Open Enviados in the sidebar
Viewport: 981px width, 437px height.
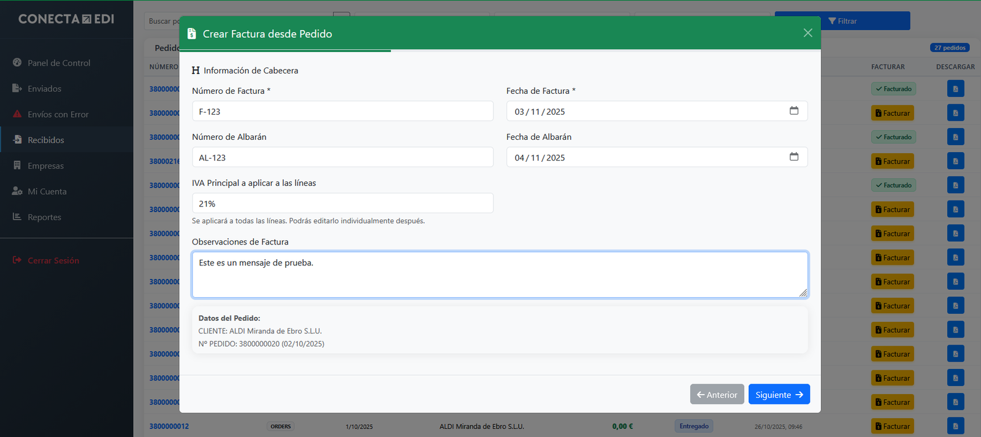[x=44, y=89]
